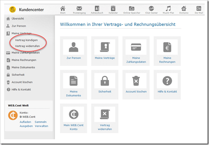The width and height of the screenshot is (209, 145).
Task: Click the Hilfe & Kontakt tile question icon
Action: pyautogui.click(x=167, y=81)
